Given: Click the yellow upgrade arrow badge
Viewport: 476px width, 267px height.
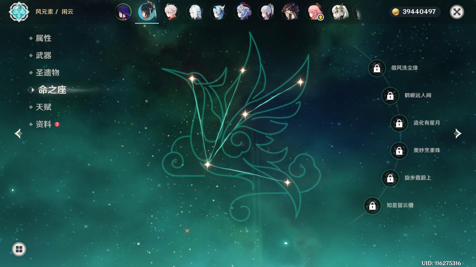Looking at the screenshot, I should [x=320, y=17].
